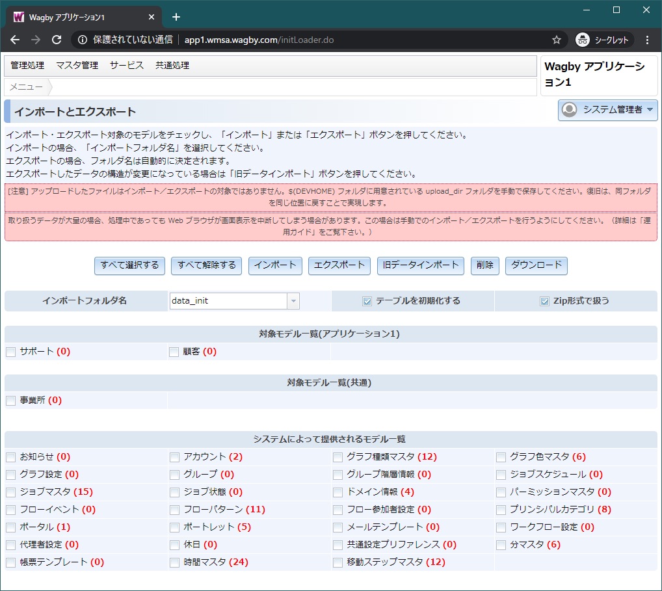This screenshot has height=591, width=662.
Task: Click the 削除 button
Action: point(485,265)
